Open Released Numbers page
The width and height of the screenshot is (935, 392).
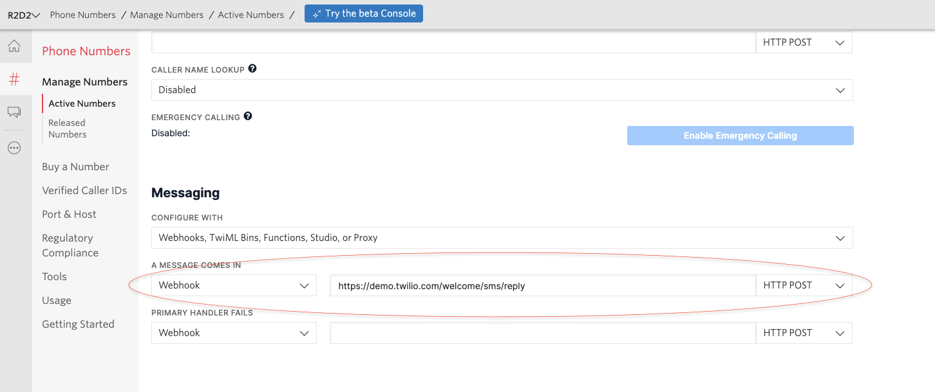coord(67,128)
